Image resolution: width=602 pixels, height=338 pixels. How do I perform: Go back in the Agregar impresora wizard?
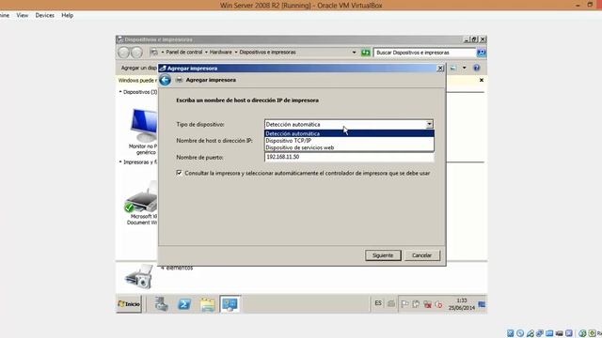(x=166, y=80)
